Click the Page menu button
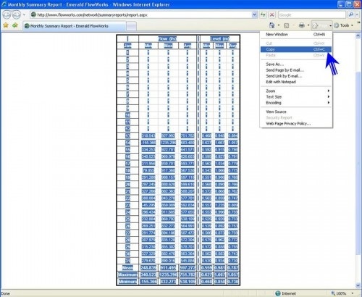The width and height of the screenshot is (362, 297). [321, 25]
